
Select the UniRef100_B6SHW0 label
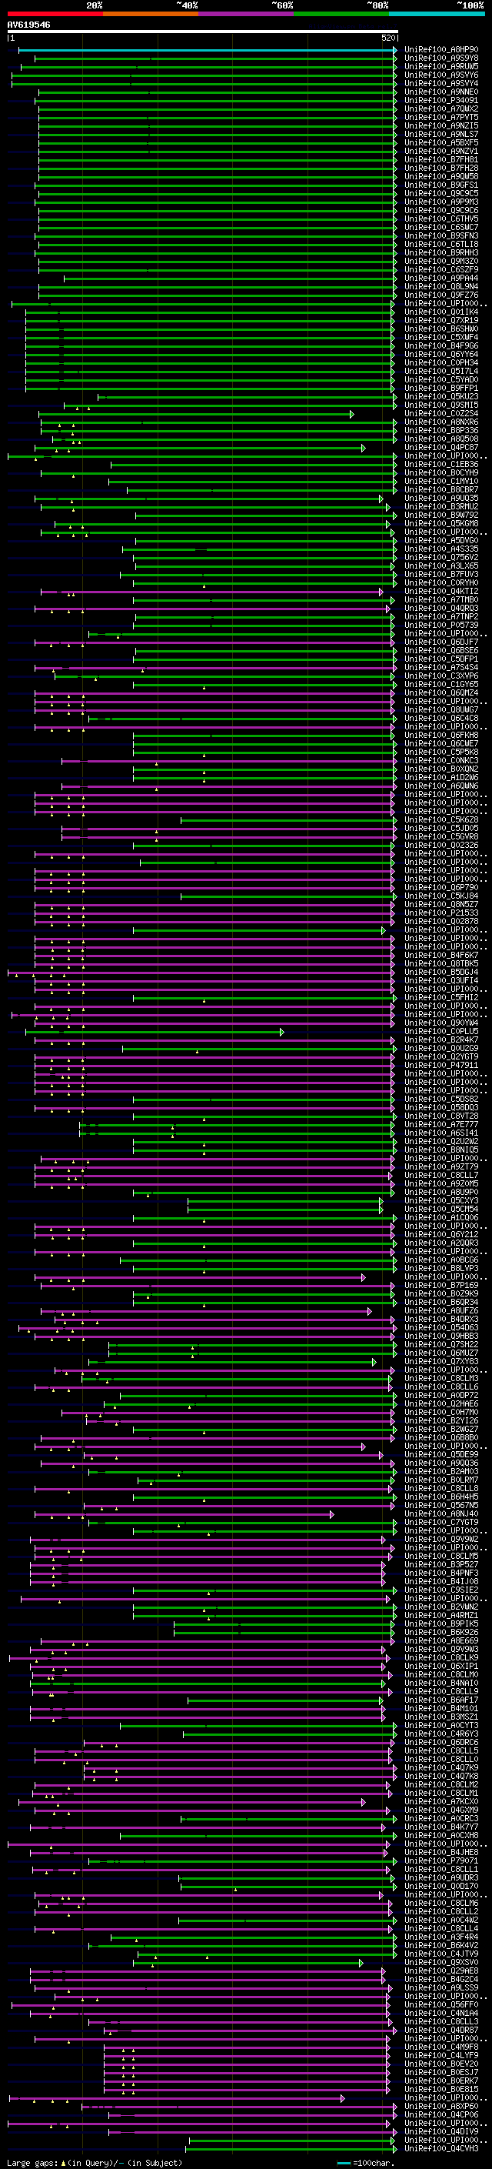[x=441, y=329]
